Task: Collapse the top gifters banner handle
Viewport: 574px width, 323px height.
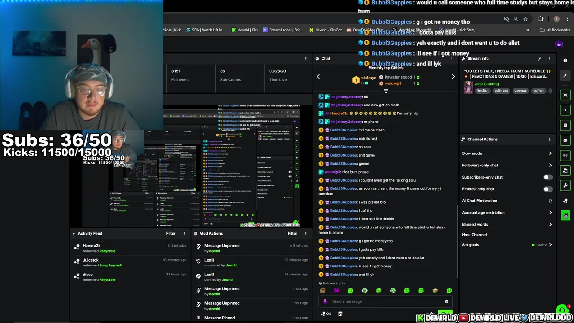Action: [x=386, y=91]
